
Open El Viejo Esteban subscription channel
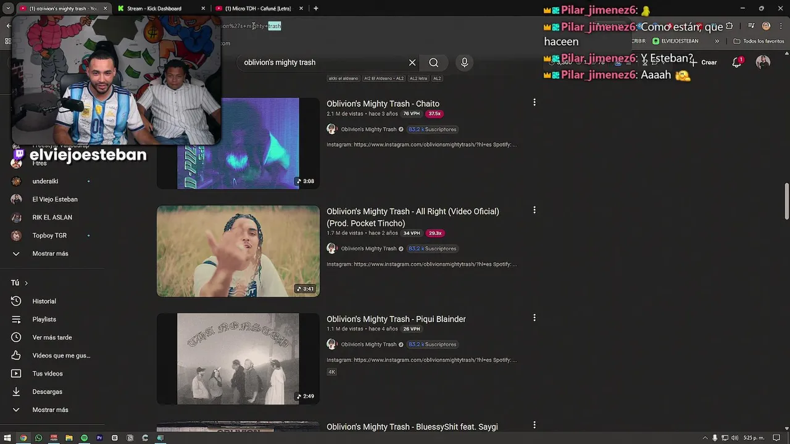pyautogui.click(x=55, y=199)
